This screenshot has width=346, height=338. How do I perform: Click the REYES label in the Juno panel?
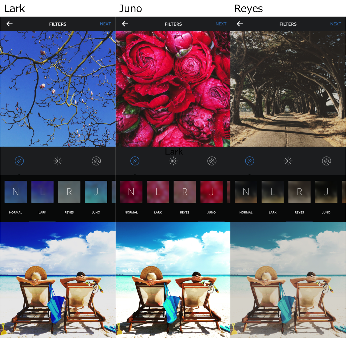pyautogui.click(x=185, y=212)
